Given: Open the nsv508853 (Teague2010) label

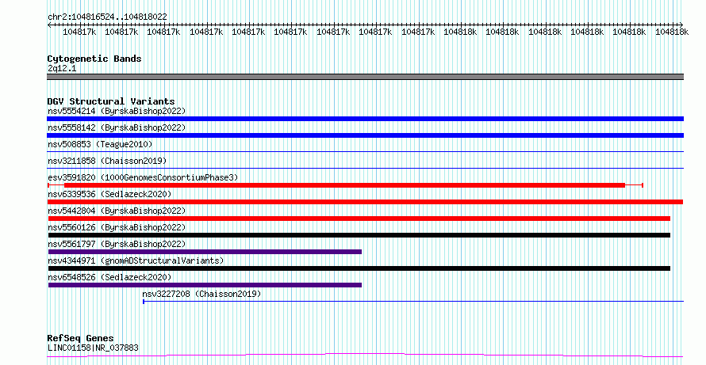Looking at the screenshot, I should point(100,144).
